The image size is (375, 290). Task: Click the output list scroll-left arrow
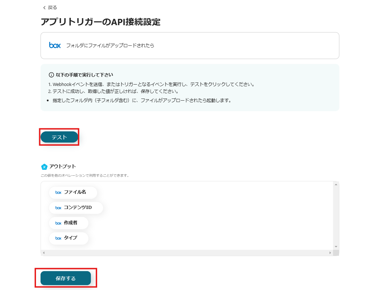pyautogui.click(x=44, y=253)
